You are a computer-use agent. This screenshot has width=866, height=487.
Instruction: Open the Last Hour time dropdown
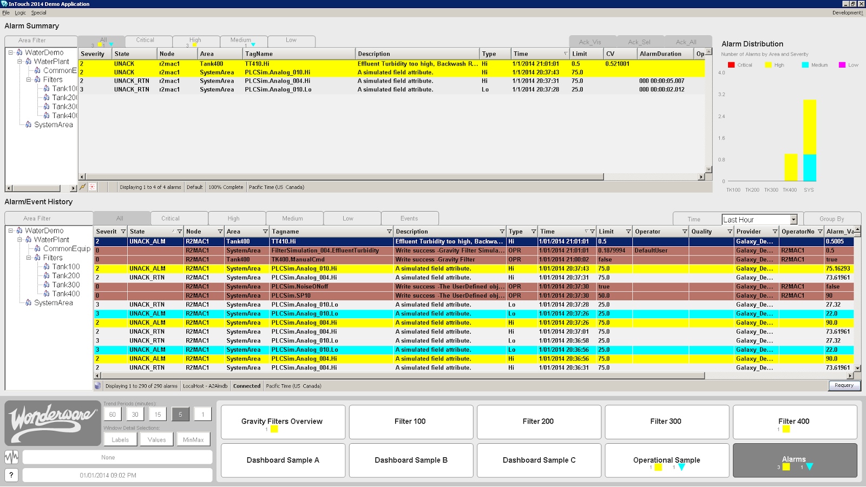coord(793,220)
